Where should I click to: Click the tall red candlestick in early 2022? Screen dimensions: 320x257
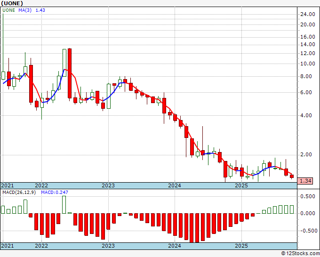click(70, 73)
